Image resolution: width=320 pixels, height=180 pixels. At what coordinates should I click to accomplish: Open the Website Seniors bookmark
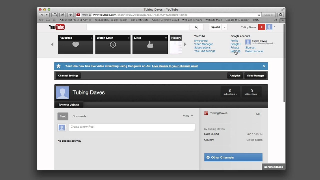tap(192, 20)
